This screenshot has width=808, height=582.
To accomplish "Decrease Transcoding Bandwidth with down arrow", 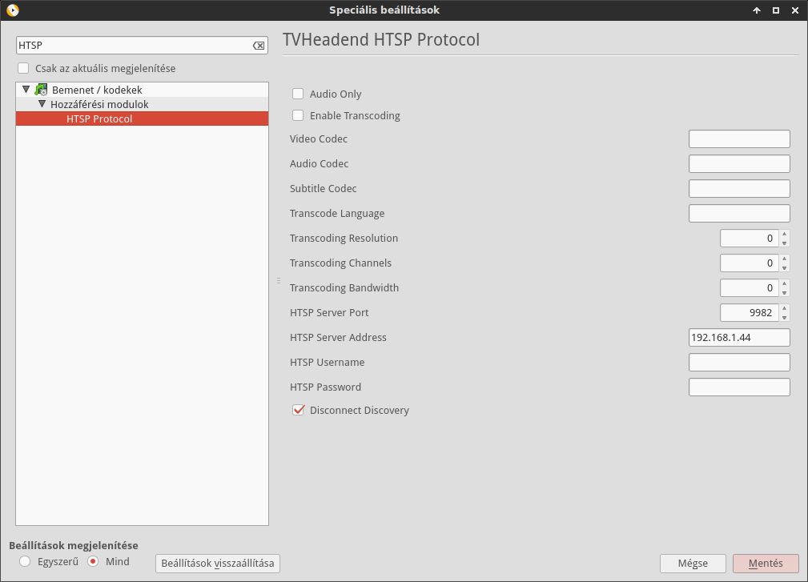I will 784,292.
